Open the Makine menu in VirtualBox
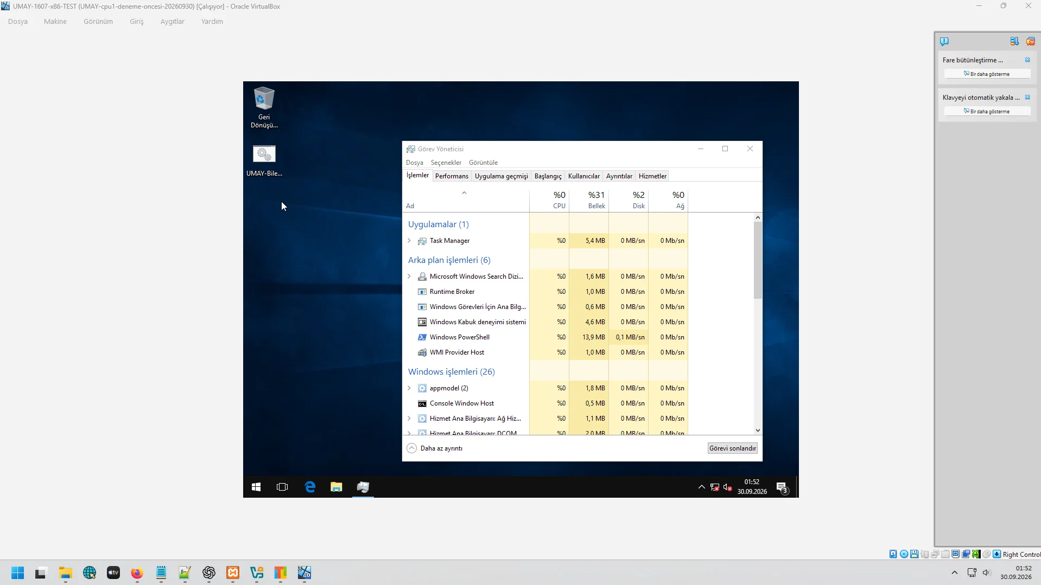This screenshot has width=1041, height=585. 55,22
